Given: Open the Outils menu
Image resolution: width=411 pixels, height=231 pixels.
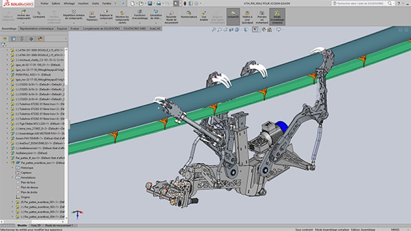Looking at the screenshot, I should (96, 4).
